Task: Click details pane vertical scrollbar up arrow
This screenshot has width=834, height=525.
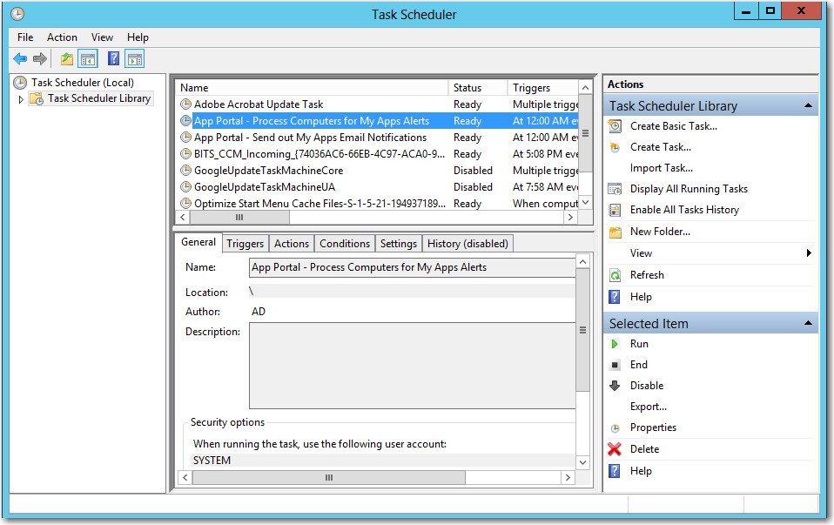Action: tap(583, 262)
